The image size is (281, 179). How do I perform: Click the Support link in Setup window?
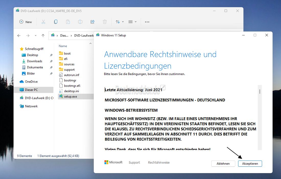click(x=134, y=162)
